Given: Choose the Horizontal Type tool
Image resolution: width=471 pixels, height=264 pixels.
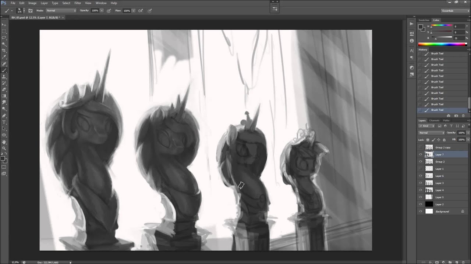Looking at the screenshot, I should tap(4, 122).
